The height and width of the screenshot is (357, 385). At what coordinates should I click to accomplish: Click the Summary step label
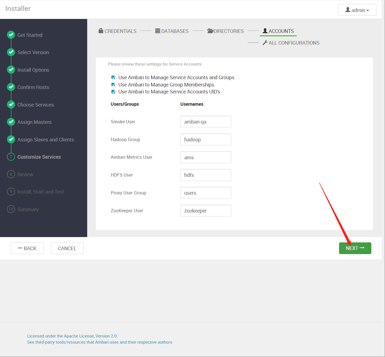coord(28,209)
